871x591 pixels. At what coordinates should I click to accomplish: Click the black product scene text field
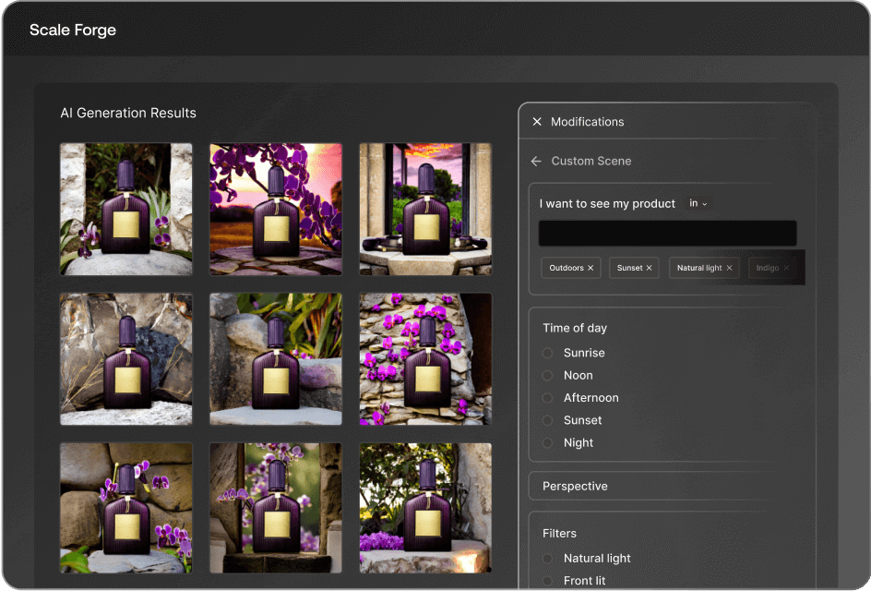pos(667,233)
